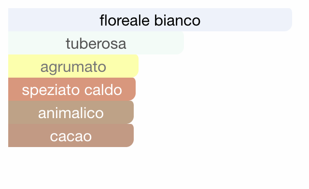Click the 'cacao' text label
Viewport: 309px width, 189px height.
[71, 136]
